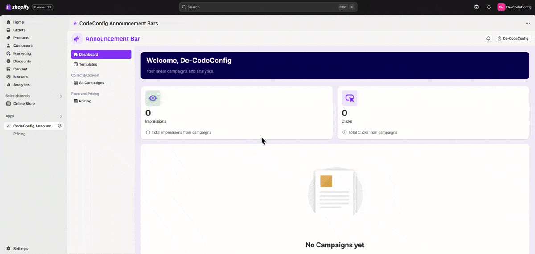Screen dimensions: 535x254
Task: Click the No Campaigns yet text
Action: tap(335, 245)
